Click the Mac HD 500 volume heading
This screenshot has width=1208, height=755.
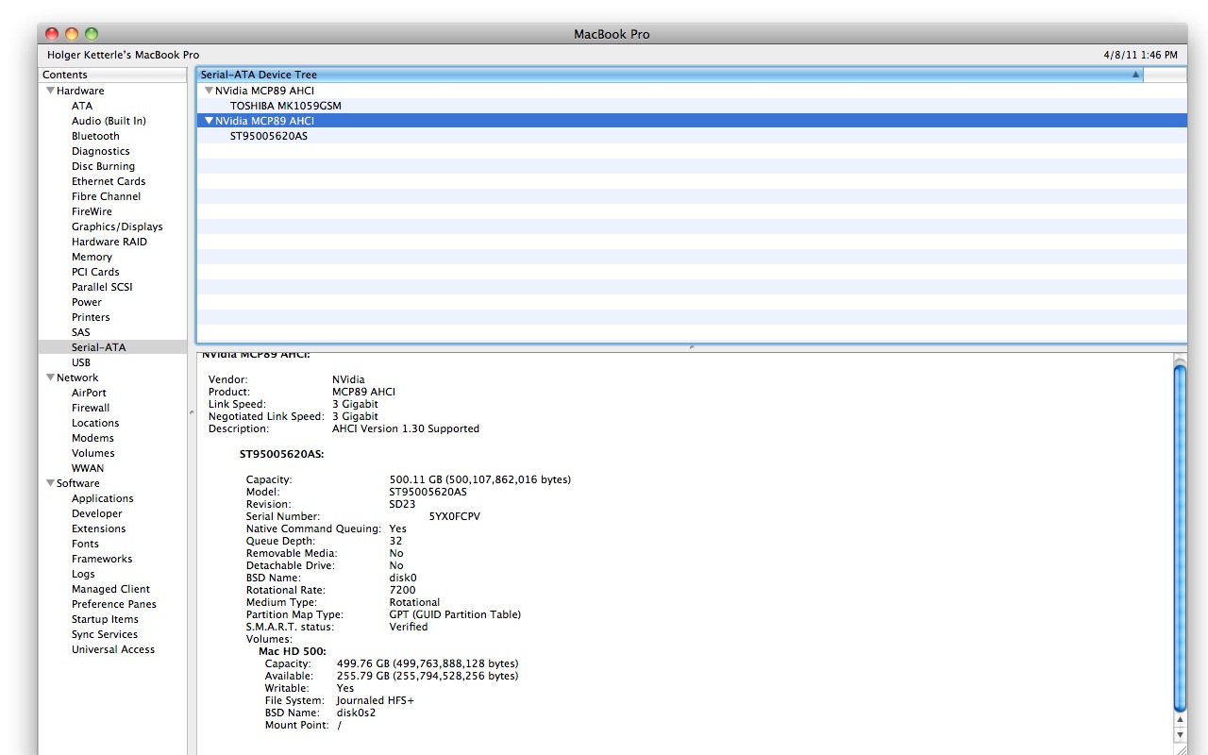pos(293,651)
